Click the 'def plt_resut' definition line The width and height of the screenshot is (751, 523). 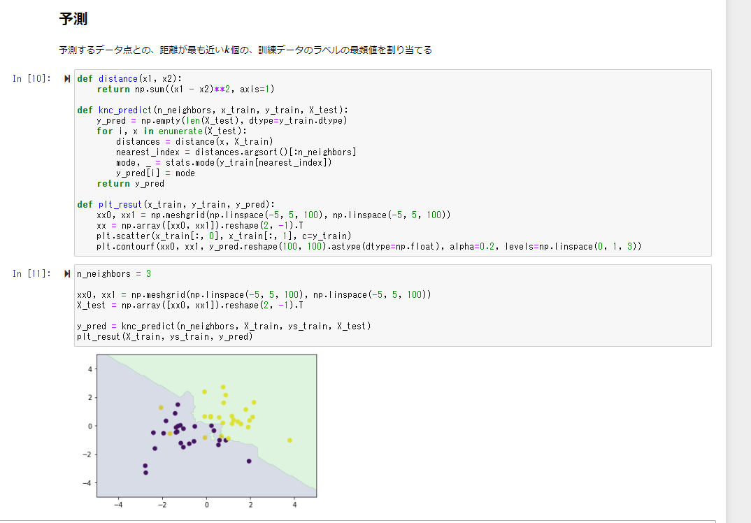point(176,204)
